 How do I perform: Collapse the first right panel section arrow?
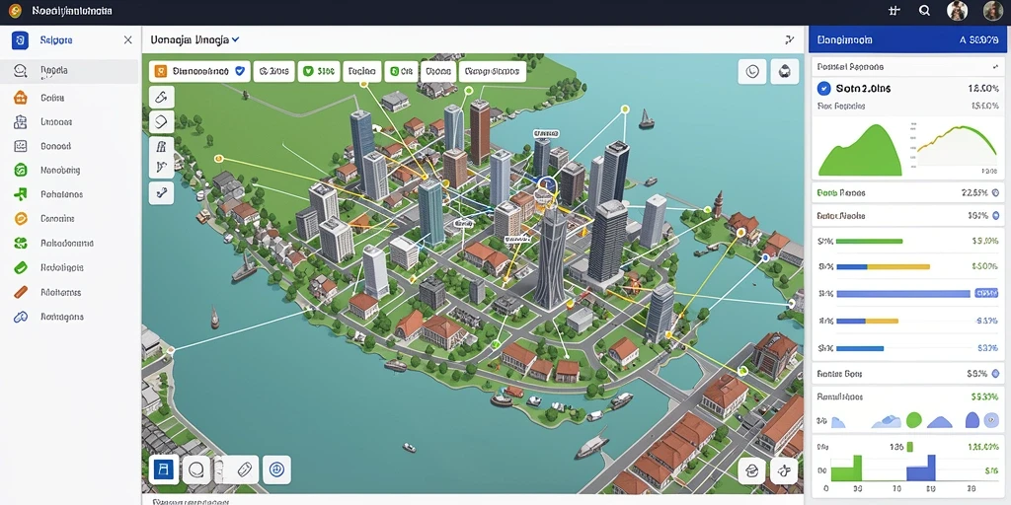(x=994, y=66)
